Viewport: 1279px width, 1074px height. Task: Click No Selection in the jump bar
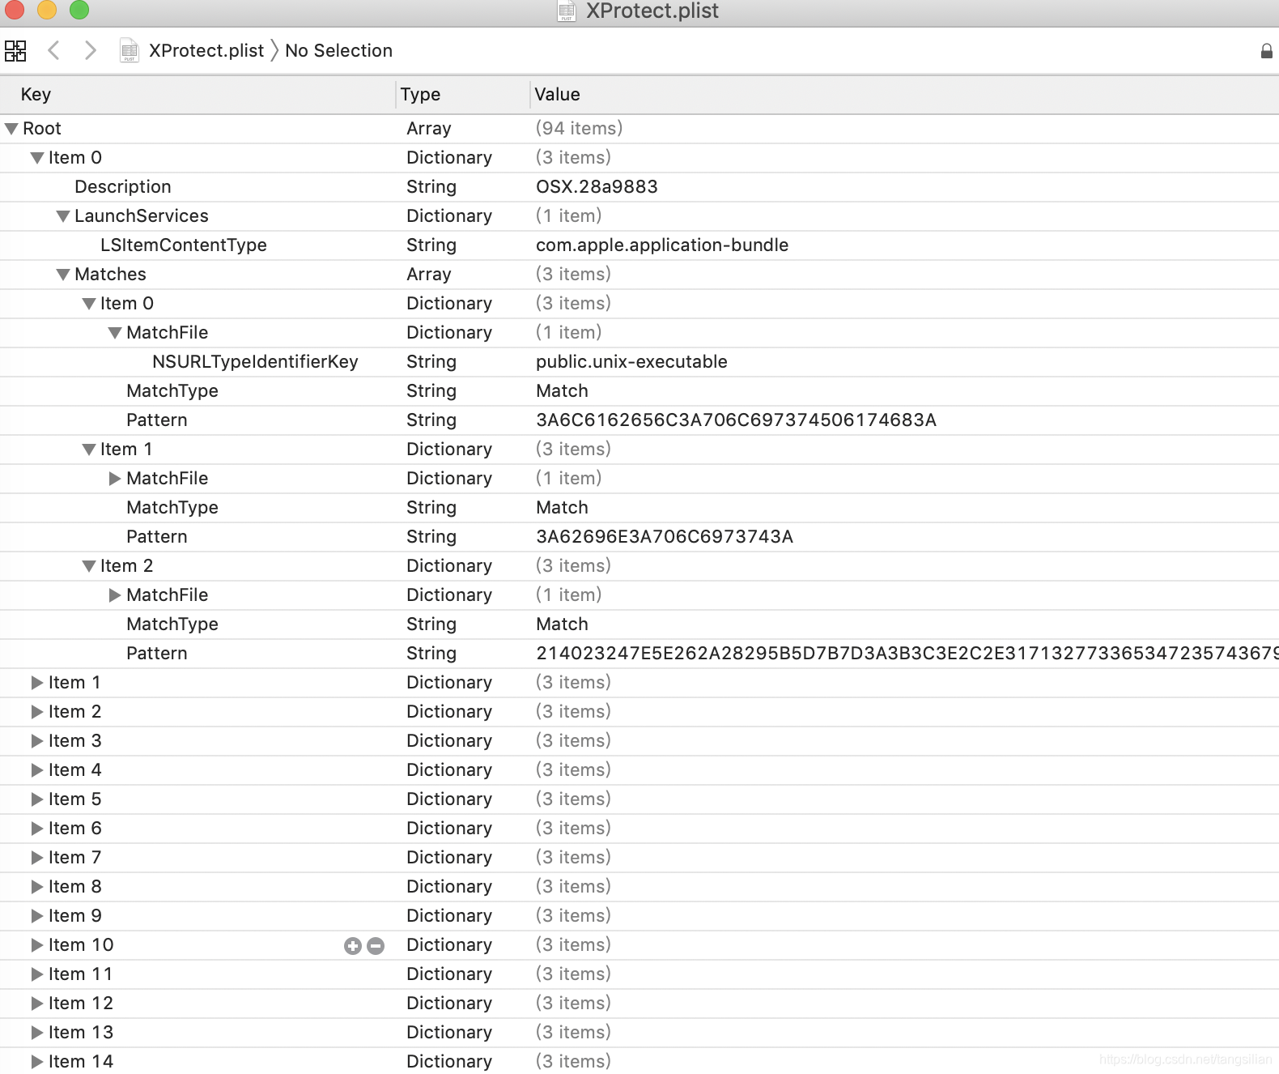tap(338, 51)
